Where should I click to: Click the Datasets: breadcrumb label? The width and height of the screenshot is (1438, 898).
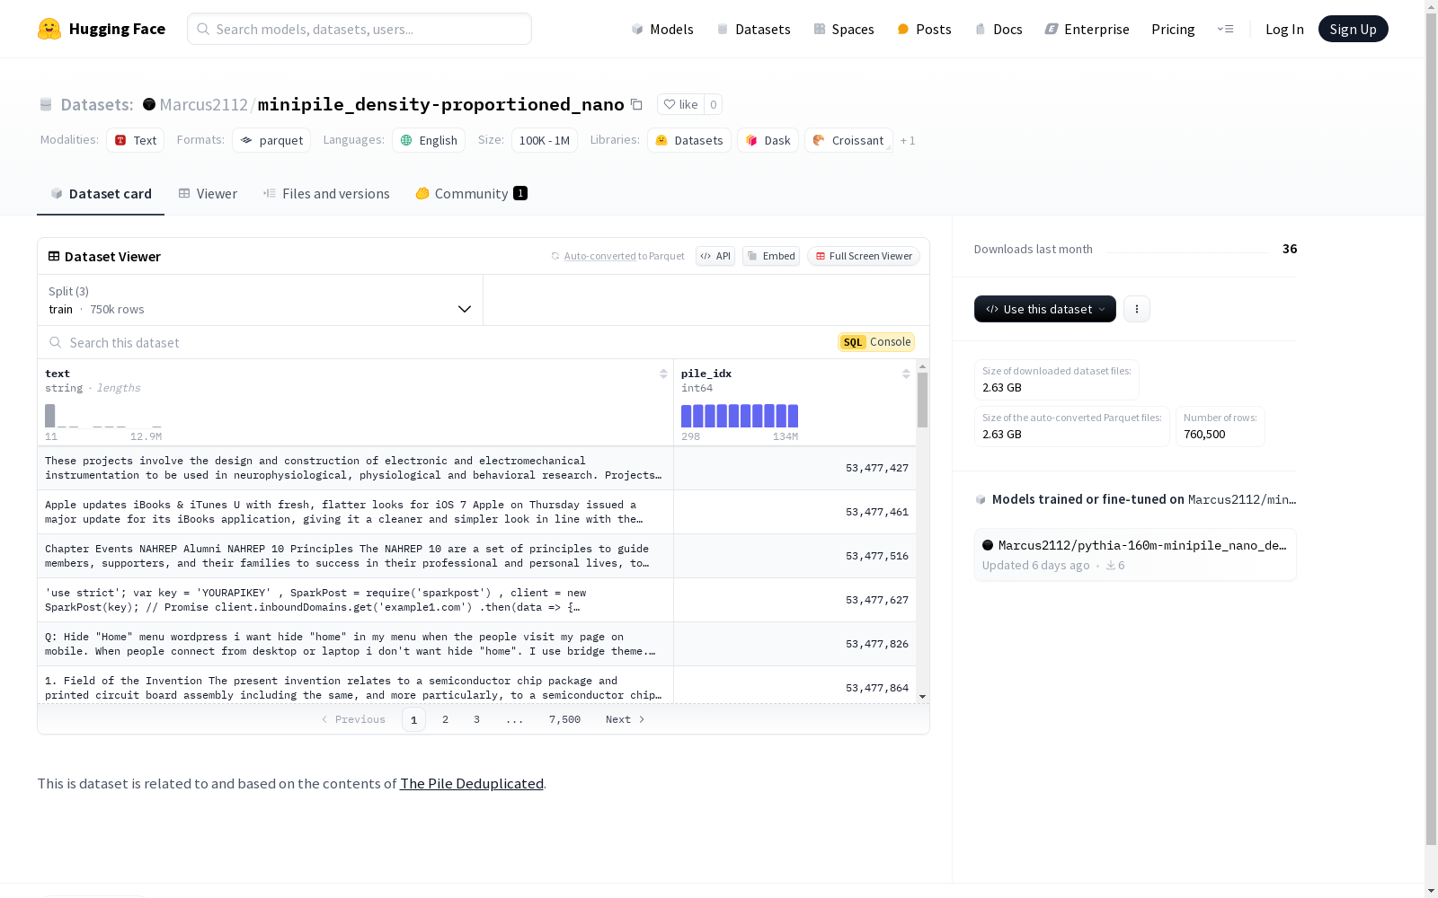pyautogui.click(x=96, y=104)
